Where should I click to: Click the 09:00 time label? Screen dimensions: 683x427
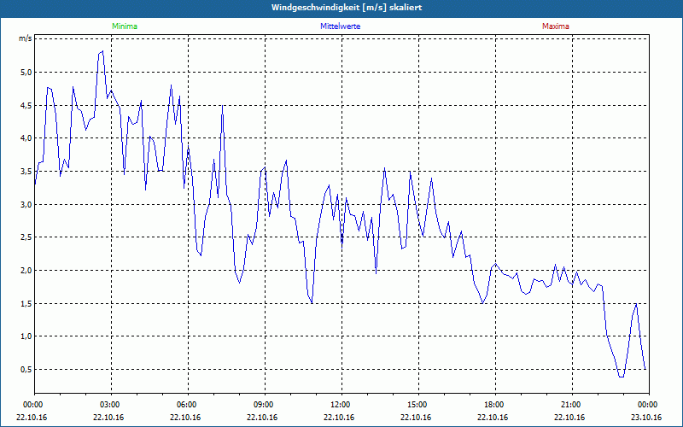click(262, 405)
